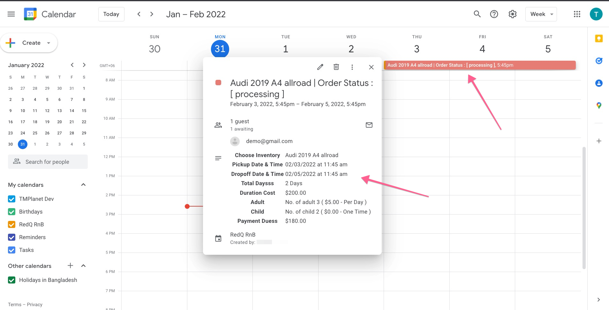Click the '1 guest' text
609x310 pixels.
(x=240, y=121)
